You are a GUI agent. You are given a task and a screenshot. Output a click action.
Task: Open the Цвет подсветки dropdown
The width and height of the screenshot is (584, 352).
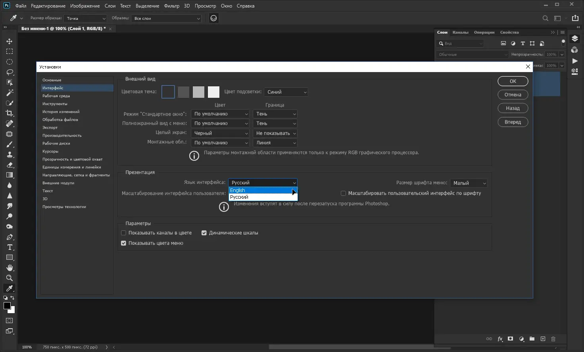[x=286, y=92]
